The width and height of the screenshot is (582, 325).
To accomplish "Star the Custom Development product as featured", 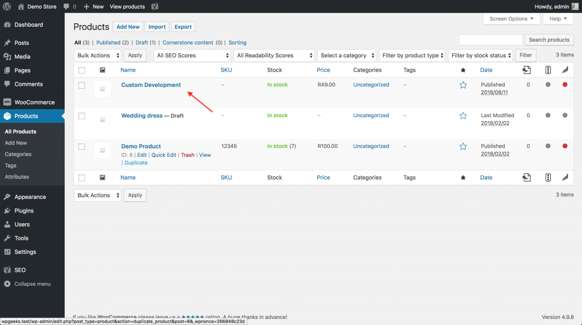I will click(x=463, y=85).
